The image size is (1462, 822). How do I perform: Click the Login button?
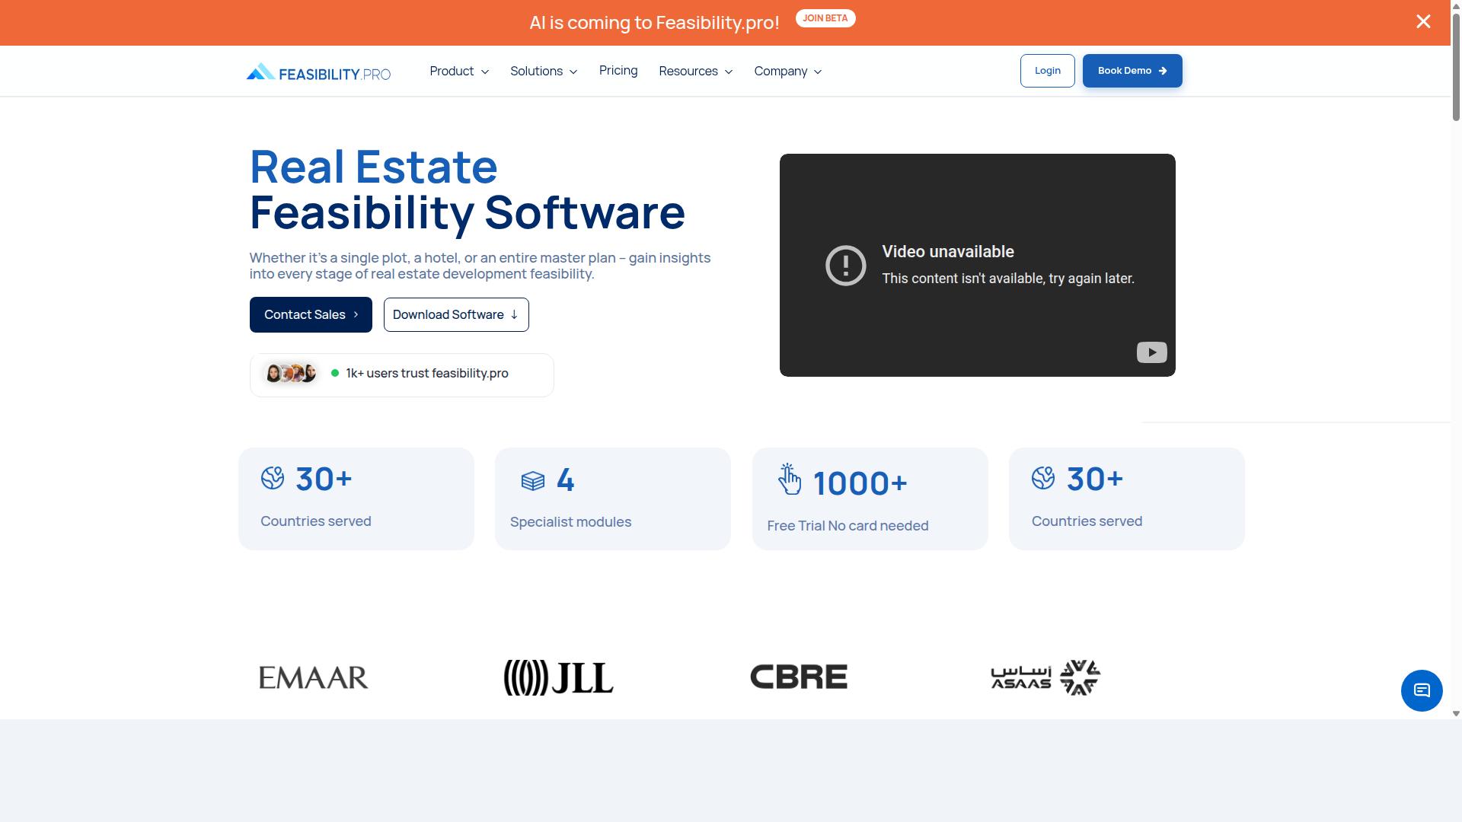pos(1048,71)
